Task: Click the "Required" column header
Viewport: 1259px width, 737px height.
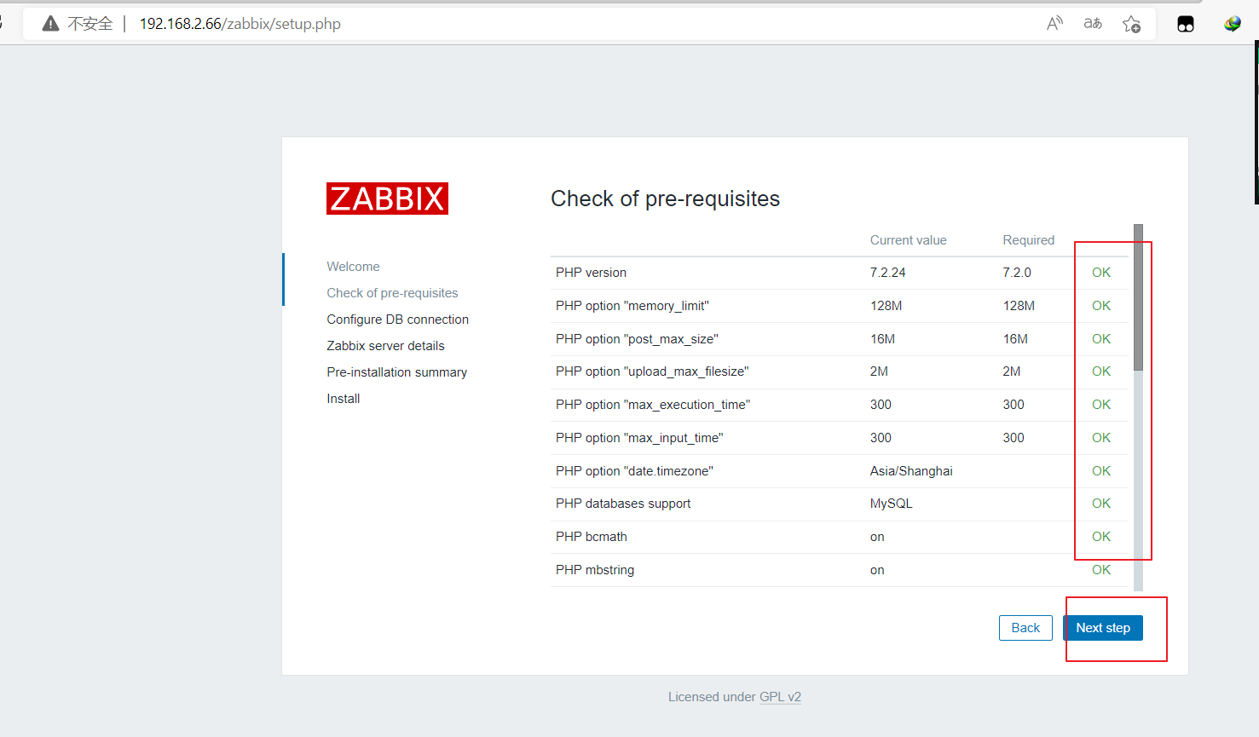Action: click(x=1029, y=240)
